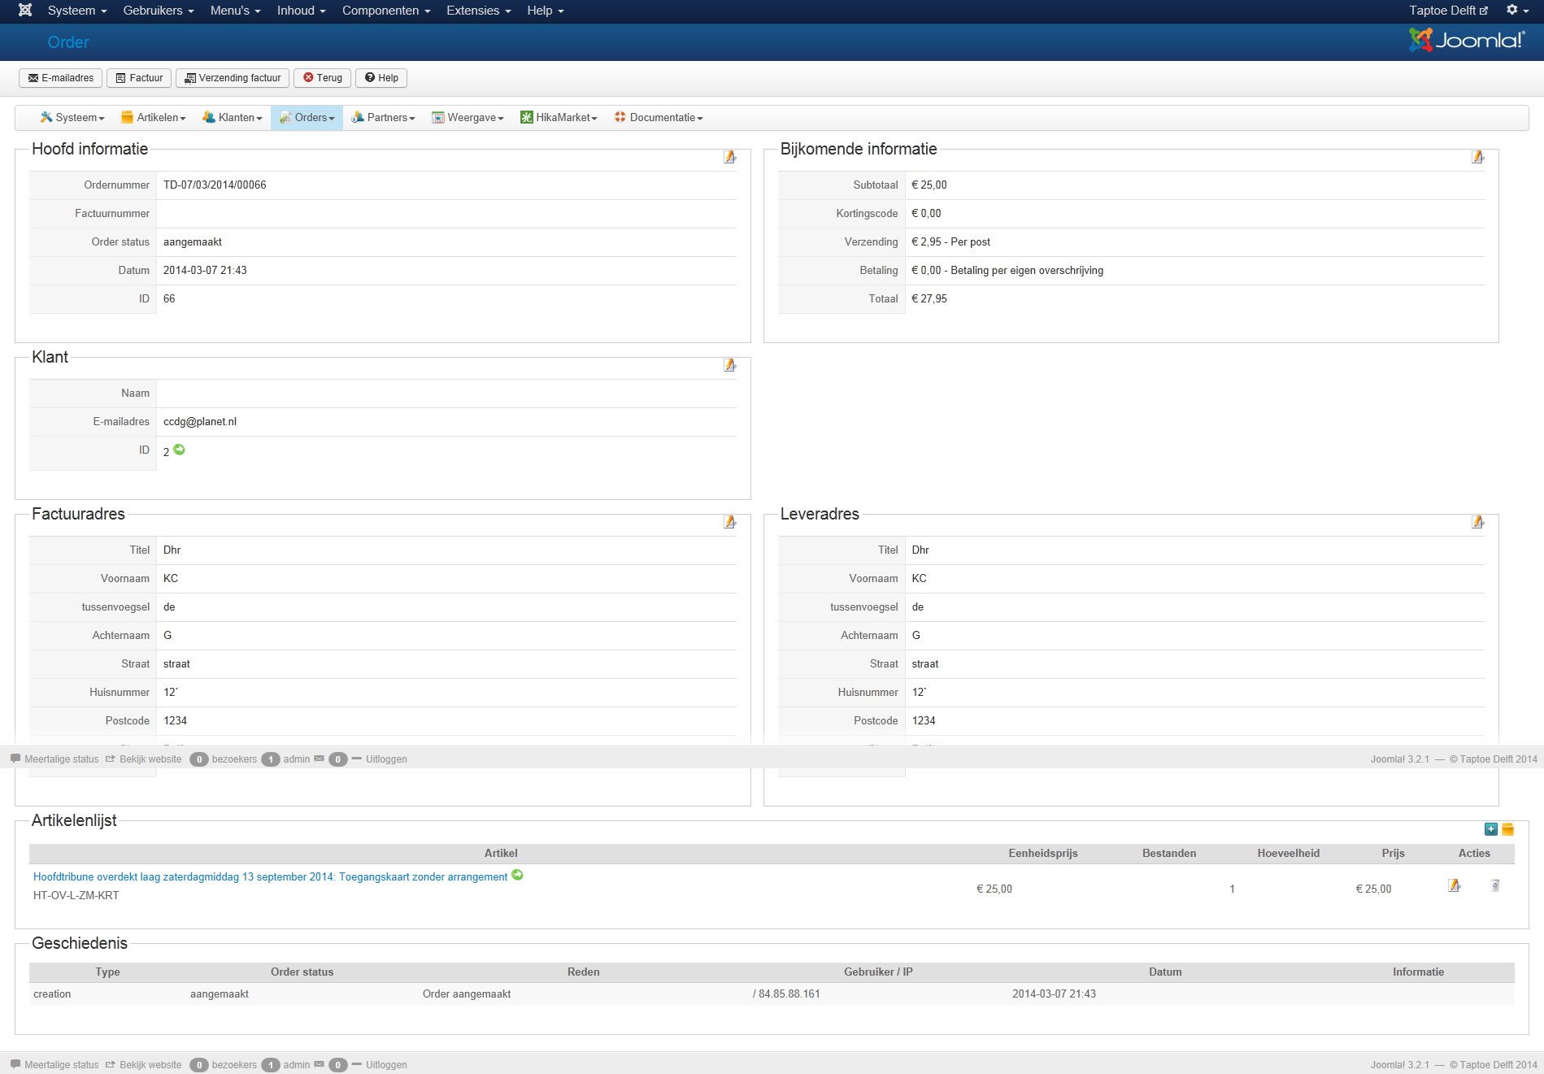The height and width of the screenshot is (1074, 1544).
Task: Click the E-mailadres toolbar button
Action: 60,78
